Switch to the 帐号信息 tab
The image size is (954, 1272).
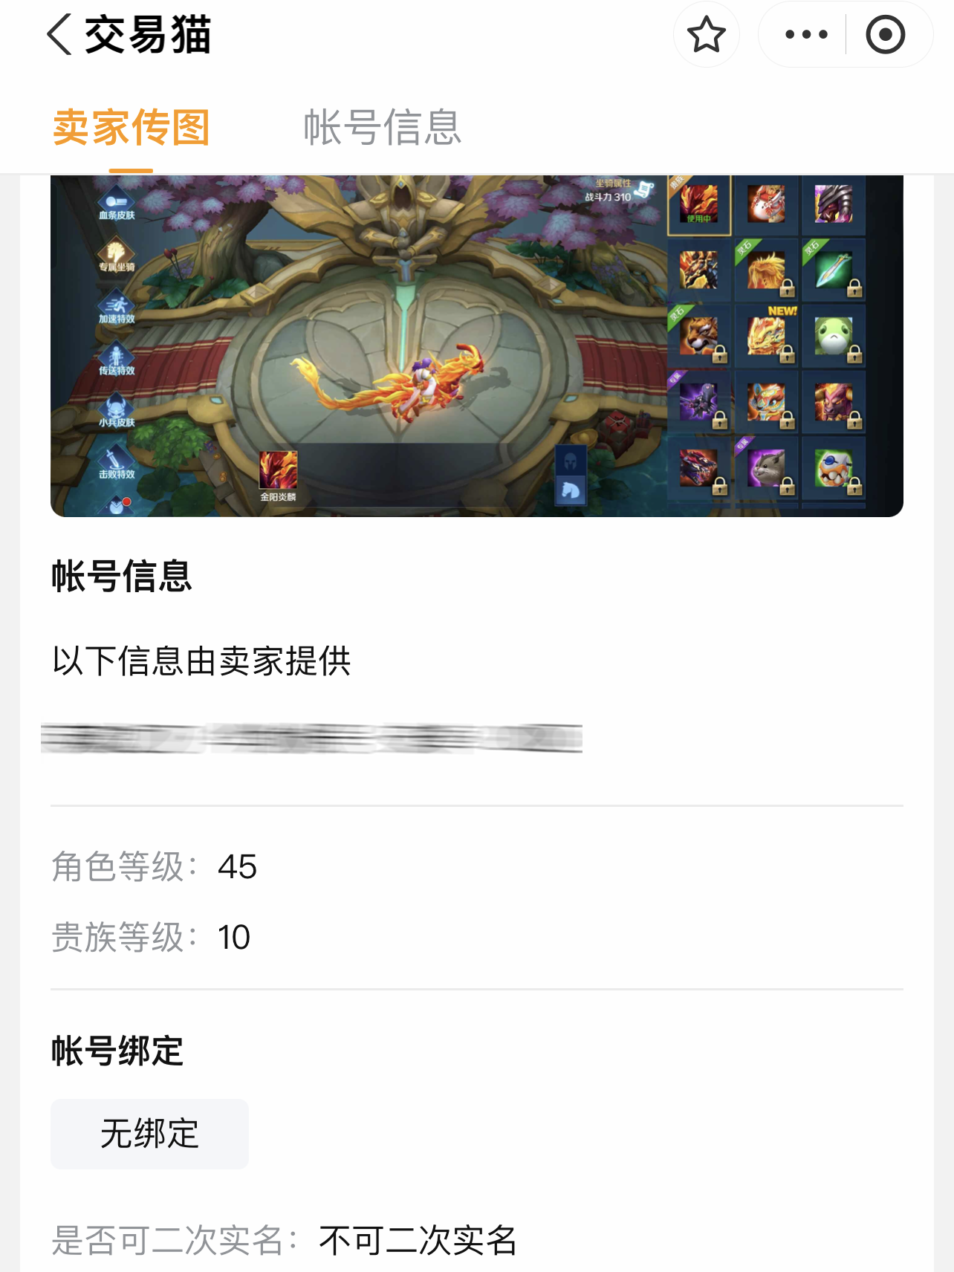383,127
